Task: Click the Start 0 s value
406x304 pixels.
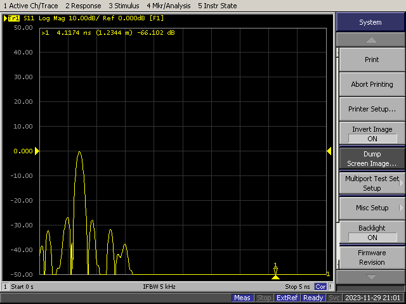Action: 22,287
